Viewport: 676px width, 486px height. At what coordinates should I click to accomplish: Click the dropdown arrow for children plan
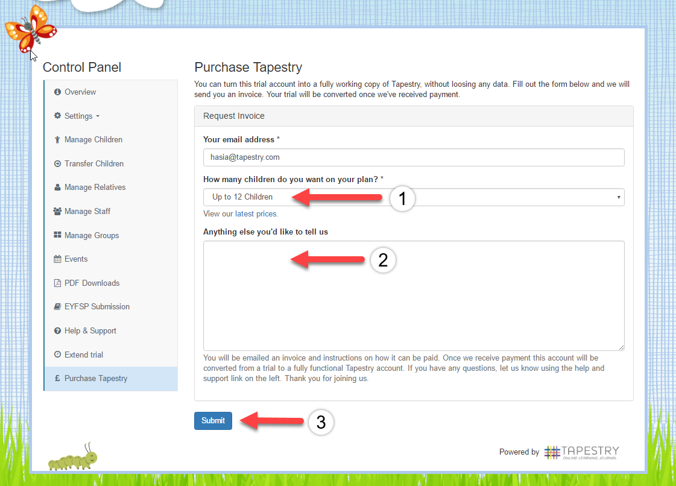coord(618,197)
